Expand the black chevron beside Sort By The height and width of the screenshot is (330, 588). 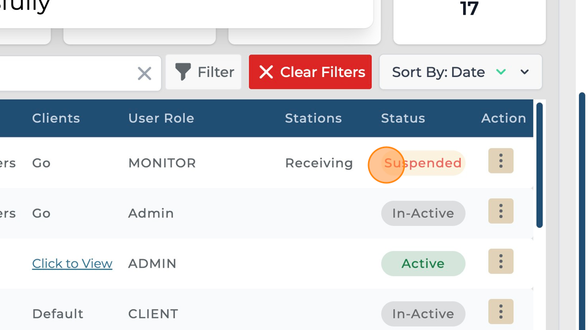click(524, 72)
